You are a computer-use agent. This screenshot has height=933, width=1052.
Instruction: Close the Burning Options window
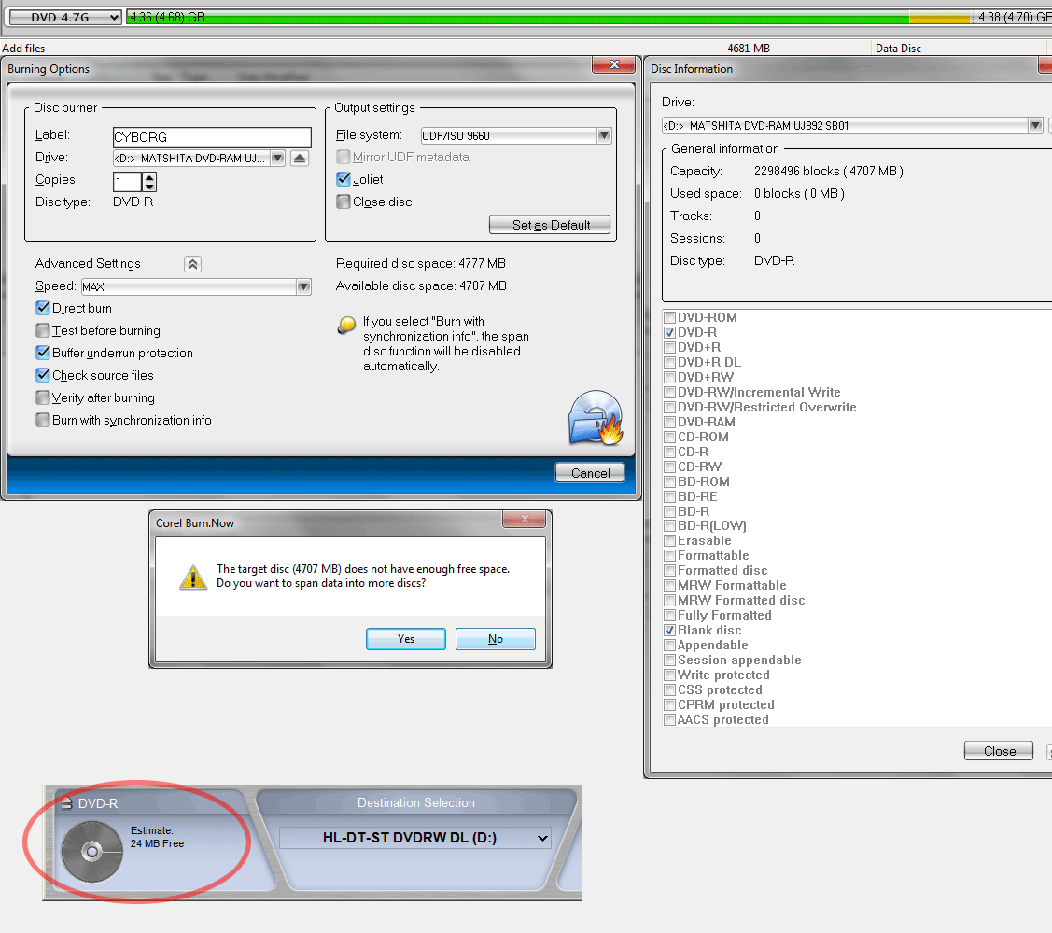pyautogui.click(x=614, y=64)
